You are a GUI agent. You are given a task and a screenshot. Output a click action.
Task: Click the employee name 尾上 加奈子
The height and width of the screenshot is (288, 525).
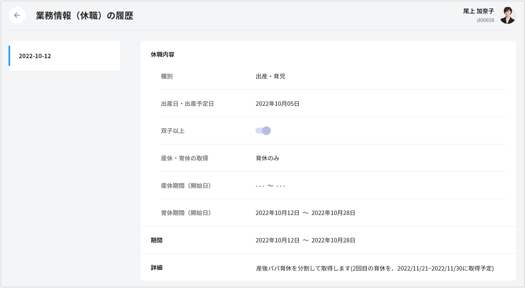[x=478, y=11]
